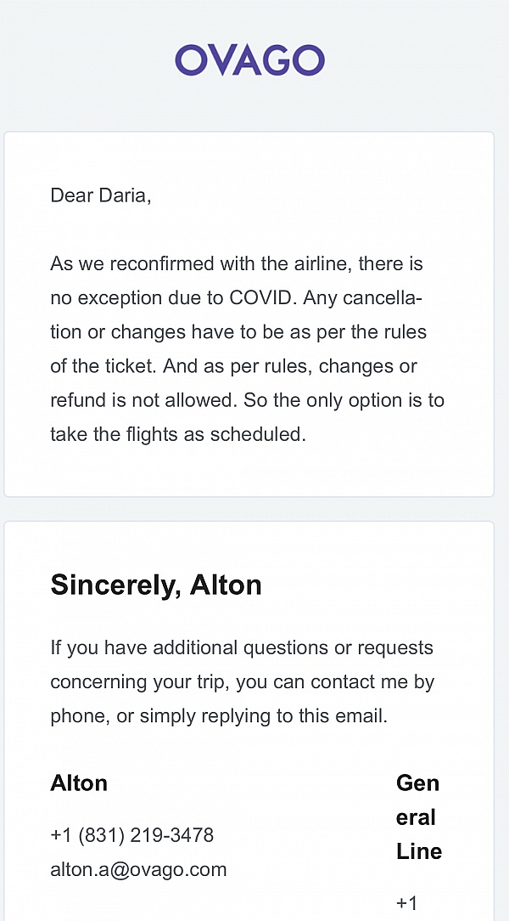Tap Alton's phone number +1 (831) 219-3478
Image resolution: width=509 pixels, height=921 pixels.
(x=131, y=835)
